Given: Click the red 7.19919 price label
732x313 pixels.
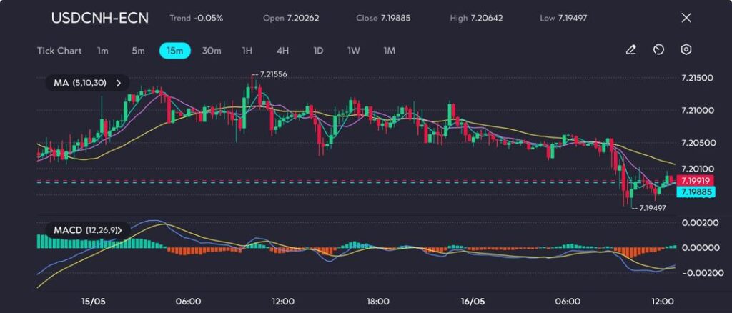Looking at the screenshot, I should [696, 180].
